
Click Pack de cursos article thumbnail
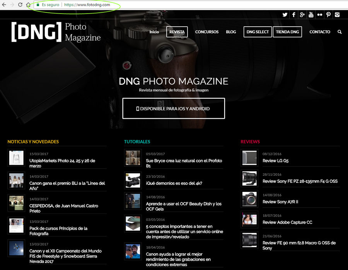click(16, 226)
